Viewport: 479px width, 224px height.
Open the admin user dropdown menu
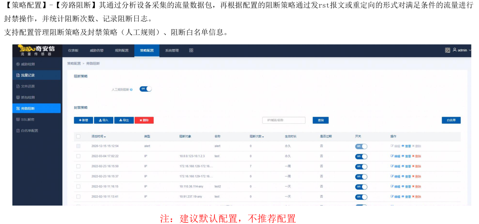(462, 50)
